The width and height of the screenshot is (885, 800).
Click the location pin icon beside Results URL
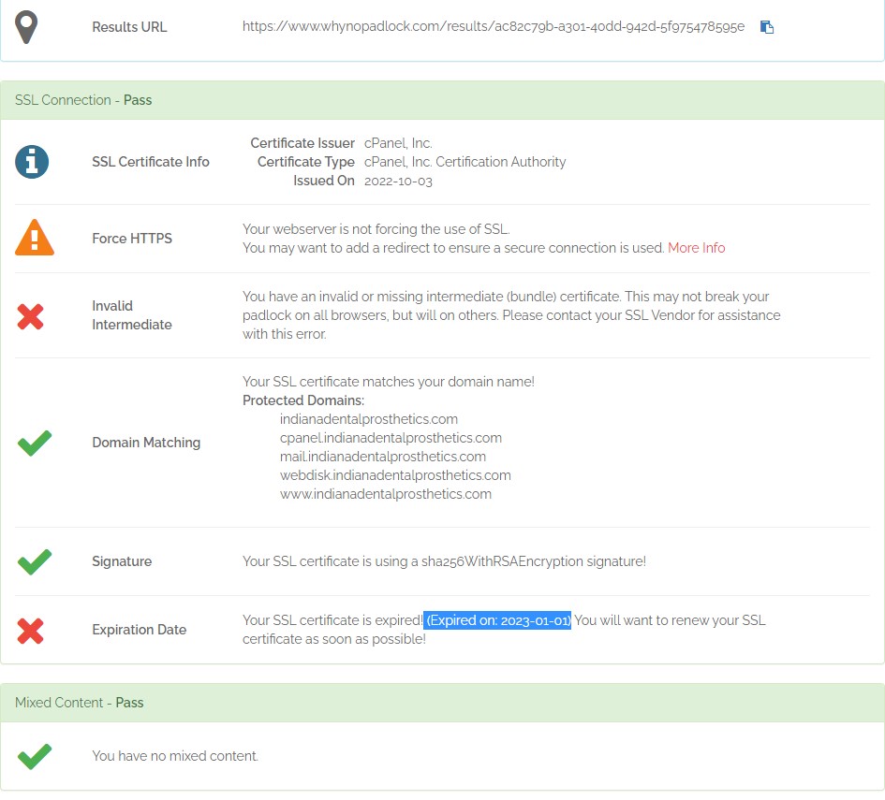(x=34, y=27)
